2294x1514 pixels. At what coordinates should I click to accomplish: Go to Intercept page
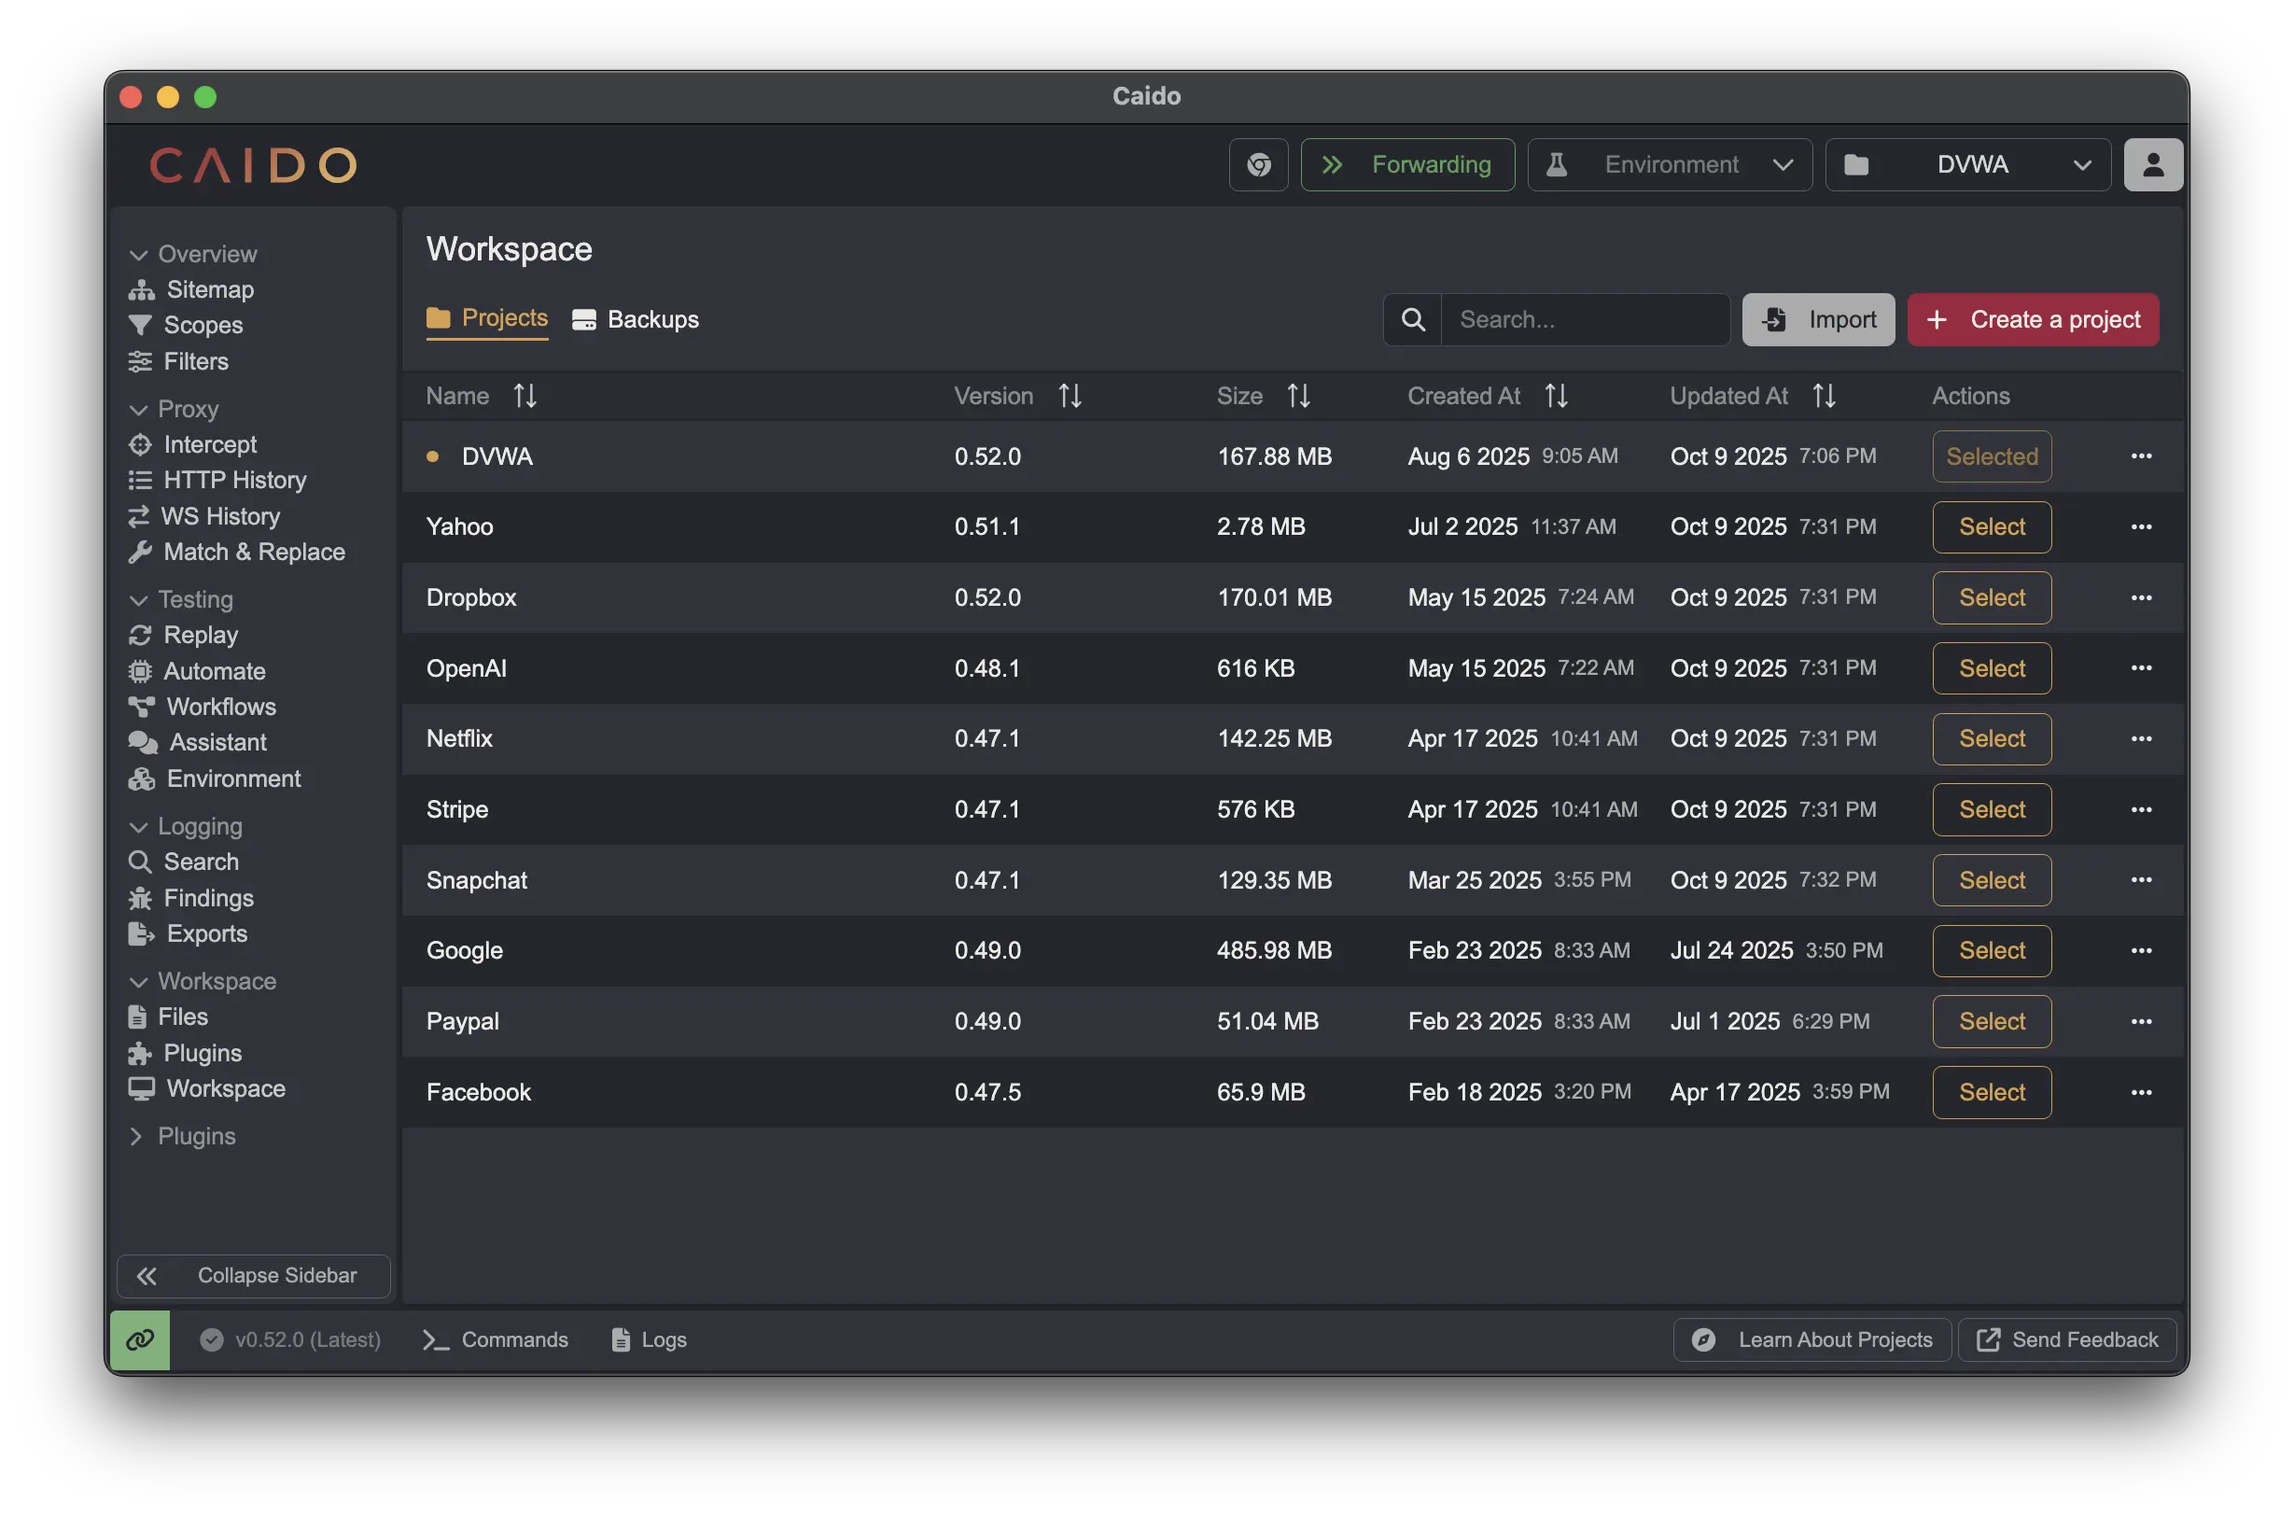tap(192, 444)
